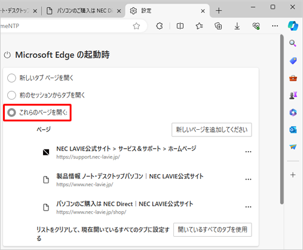Viewport: 303px width, 250px height.
Task: Open sidebar Shopping tag icon
Action: 293,61
